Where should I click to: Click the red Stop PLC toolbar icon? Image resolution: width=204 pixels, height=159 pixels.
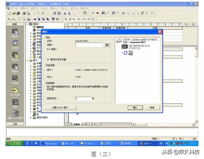point(98,13)
